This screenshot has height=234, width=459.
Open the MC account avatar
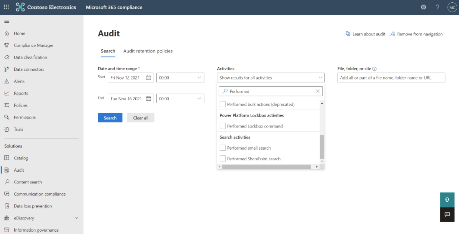[x=452, y=7]
